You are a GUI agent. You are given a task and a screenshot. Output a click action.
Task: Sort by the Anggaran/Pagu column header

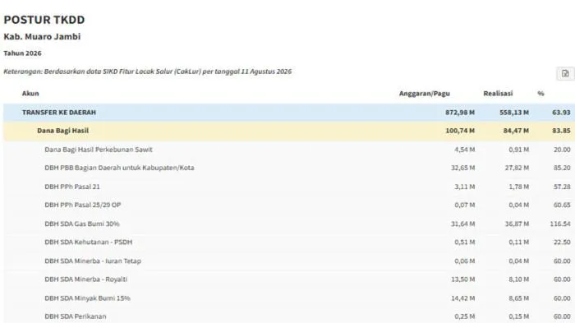coord(425,93)
